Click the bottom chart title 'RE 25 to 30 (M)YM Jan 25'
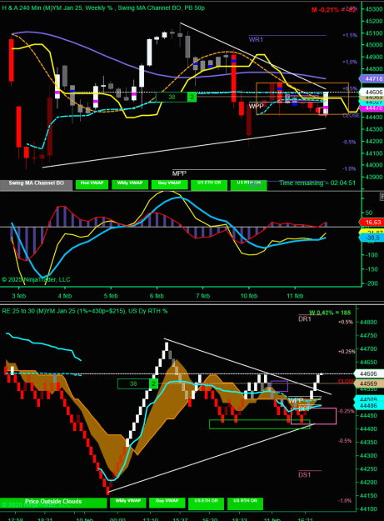Viewport: 384px width, 521px height. tap(39, 311)
